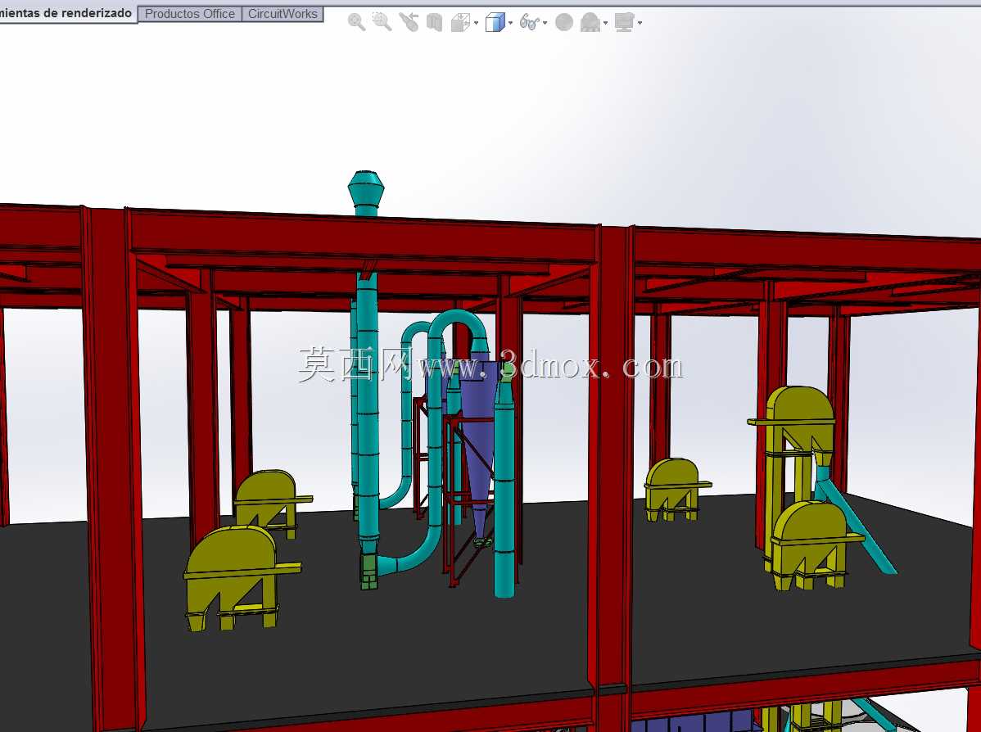Open the Edit Appearance sphere icon
Screen dimensions: 981x732
[564, 23]
